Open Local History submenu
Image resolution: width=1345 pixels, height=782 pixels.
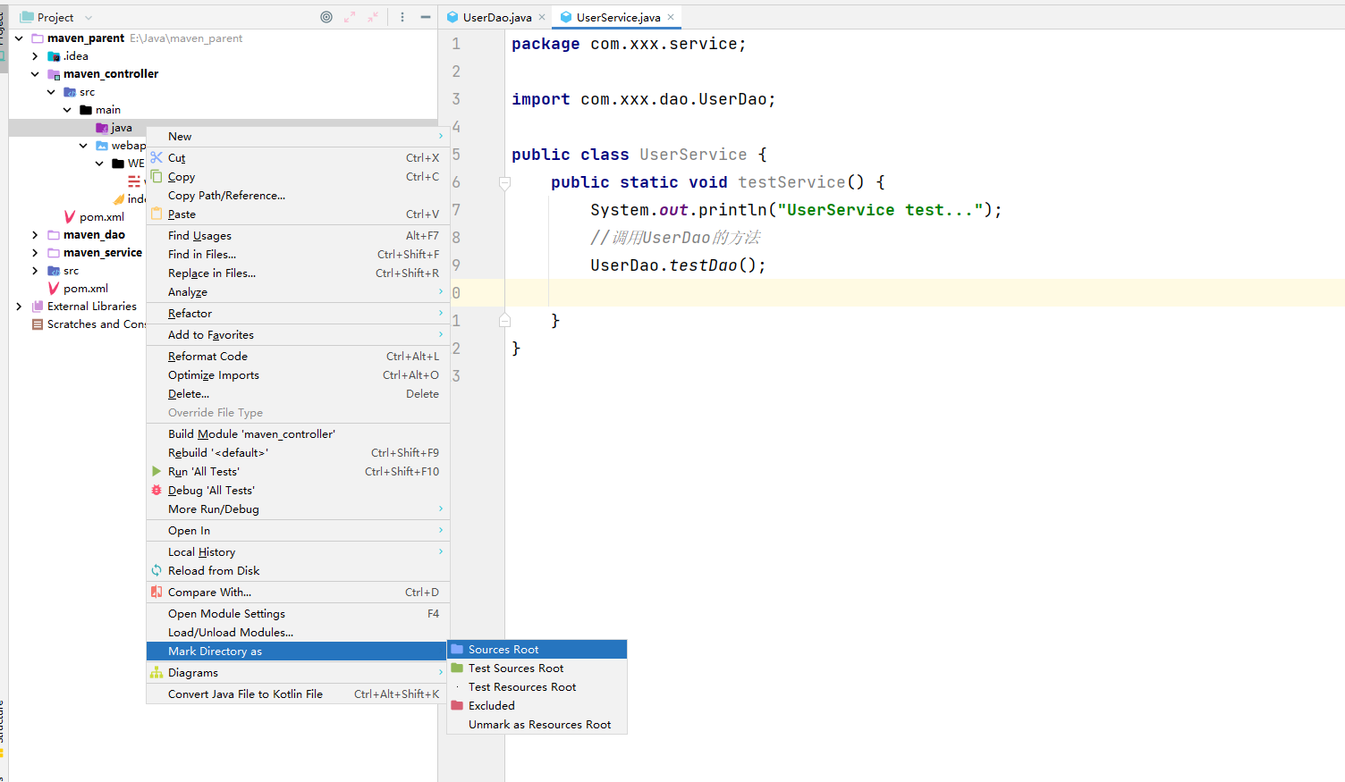point(298,552)
